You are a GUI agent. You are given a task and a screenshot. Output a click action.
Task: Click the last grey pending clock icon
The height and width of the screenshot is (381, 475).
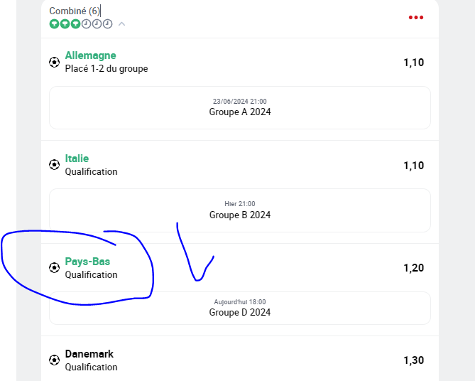pyautogui.click(x=107, y=23)
